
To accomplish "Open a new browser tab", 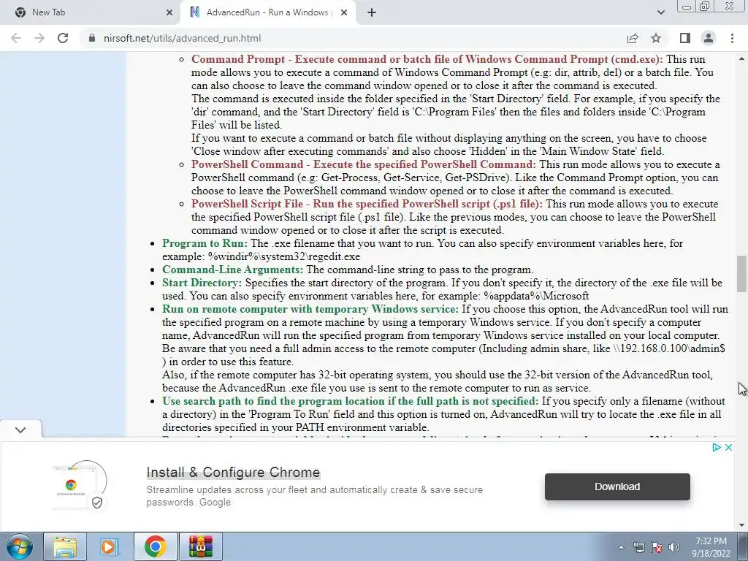I will [372, 12].
